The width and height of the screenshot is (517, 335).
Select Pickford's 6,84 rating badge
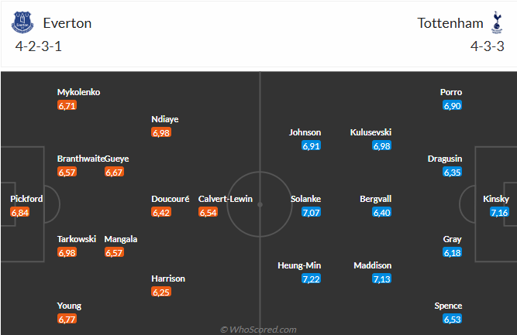20,212
